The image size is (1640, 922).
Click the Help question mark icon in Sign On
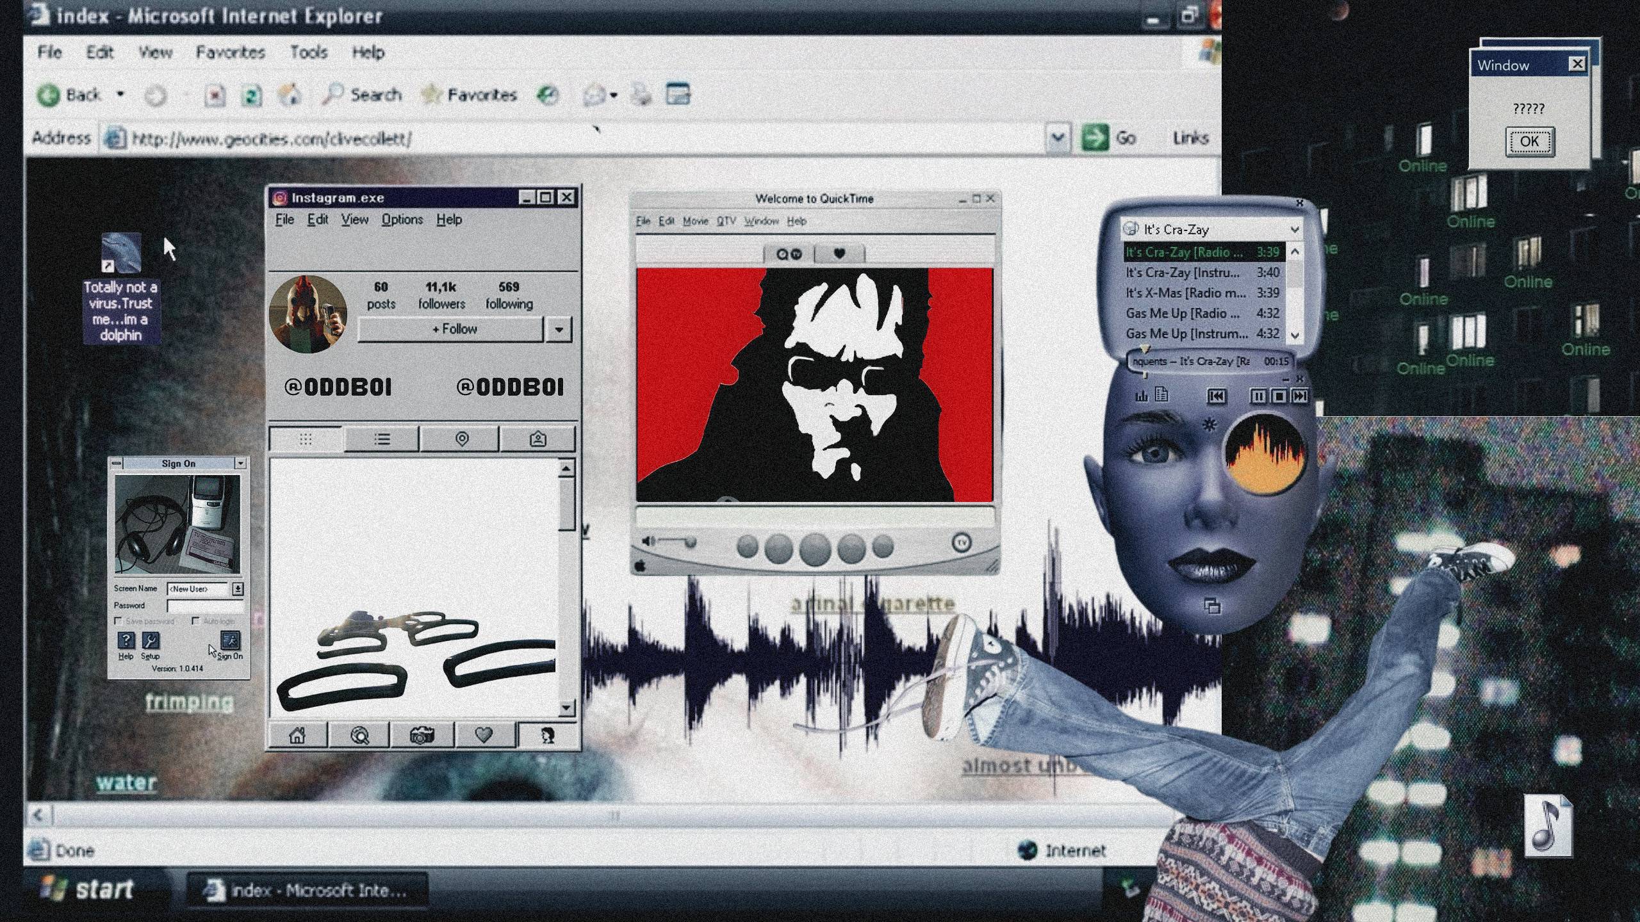(x=126, y=641)
